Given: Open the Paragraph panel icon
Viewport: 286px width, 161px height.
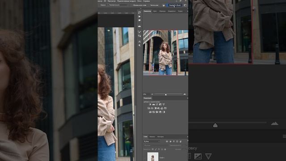Looking at the screenshot, I should pyautogui.click(x=139, y=46).
